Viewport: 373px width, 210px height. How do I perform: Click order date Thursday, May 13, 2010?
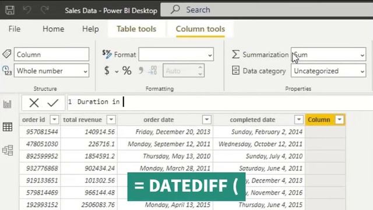(x=166, y=156)
